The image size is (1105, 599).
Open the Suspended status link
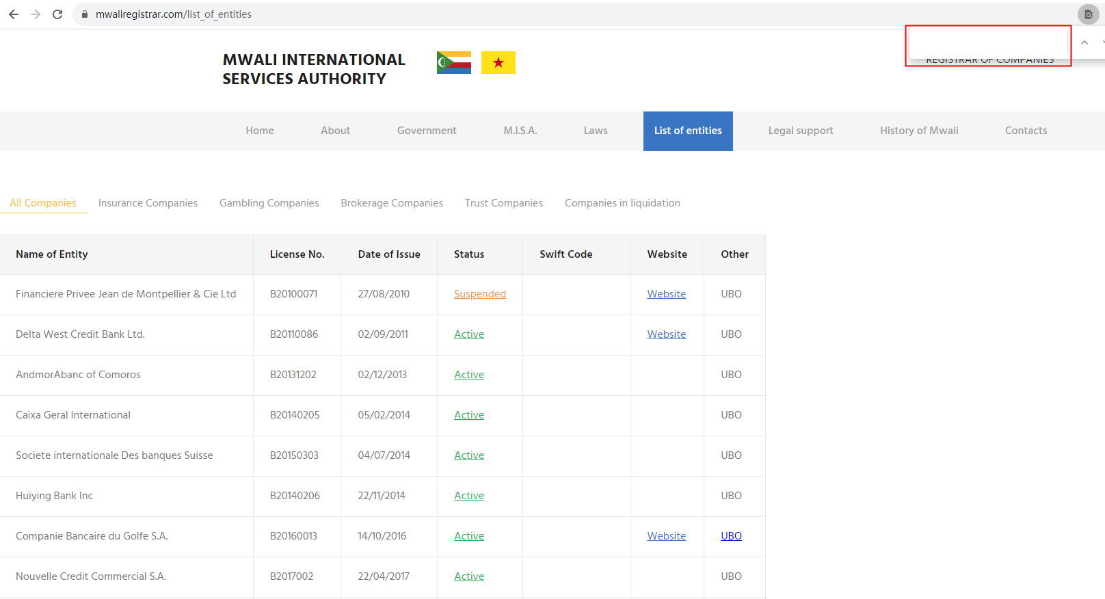(479, 294)
